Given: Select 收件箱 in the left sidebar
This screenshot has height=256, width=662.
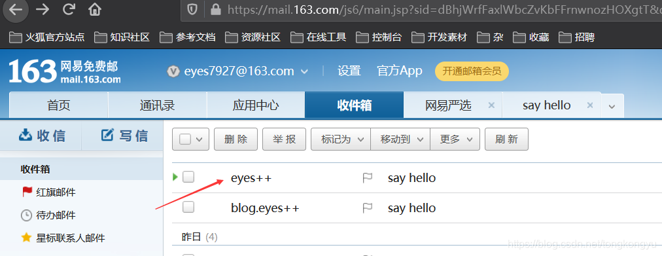Looking at the screenshot, I should tap(82, 170).
